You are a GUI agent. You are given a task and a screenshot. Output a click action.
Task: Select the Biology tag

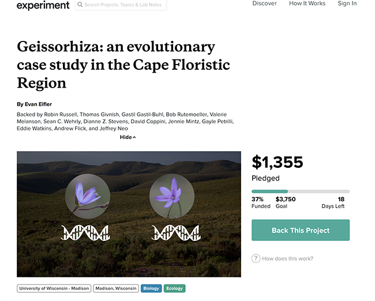coord(151,288)
